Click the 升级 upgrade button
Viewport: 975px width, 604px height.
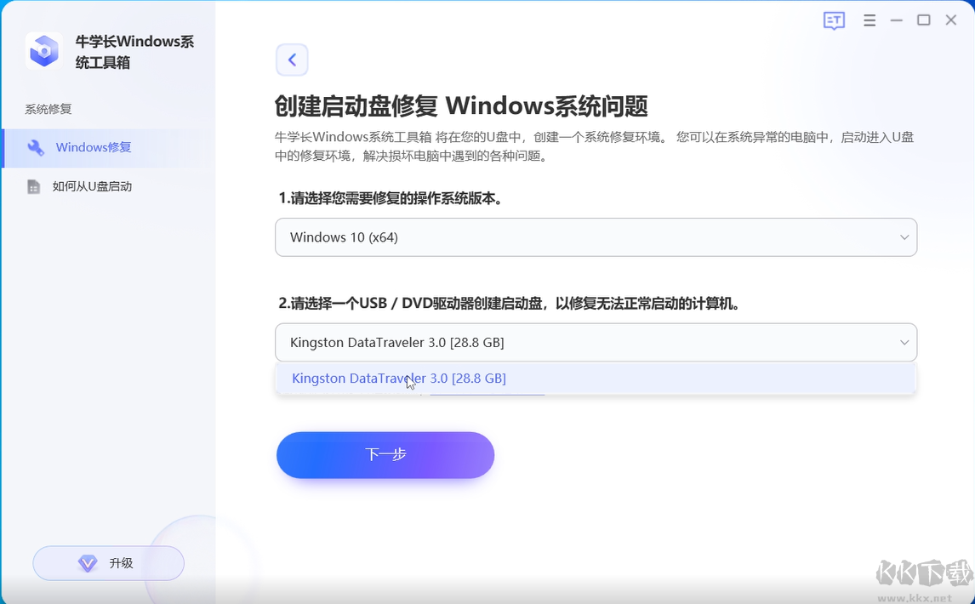(108, 563)
